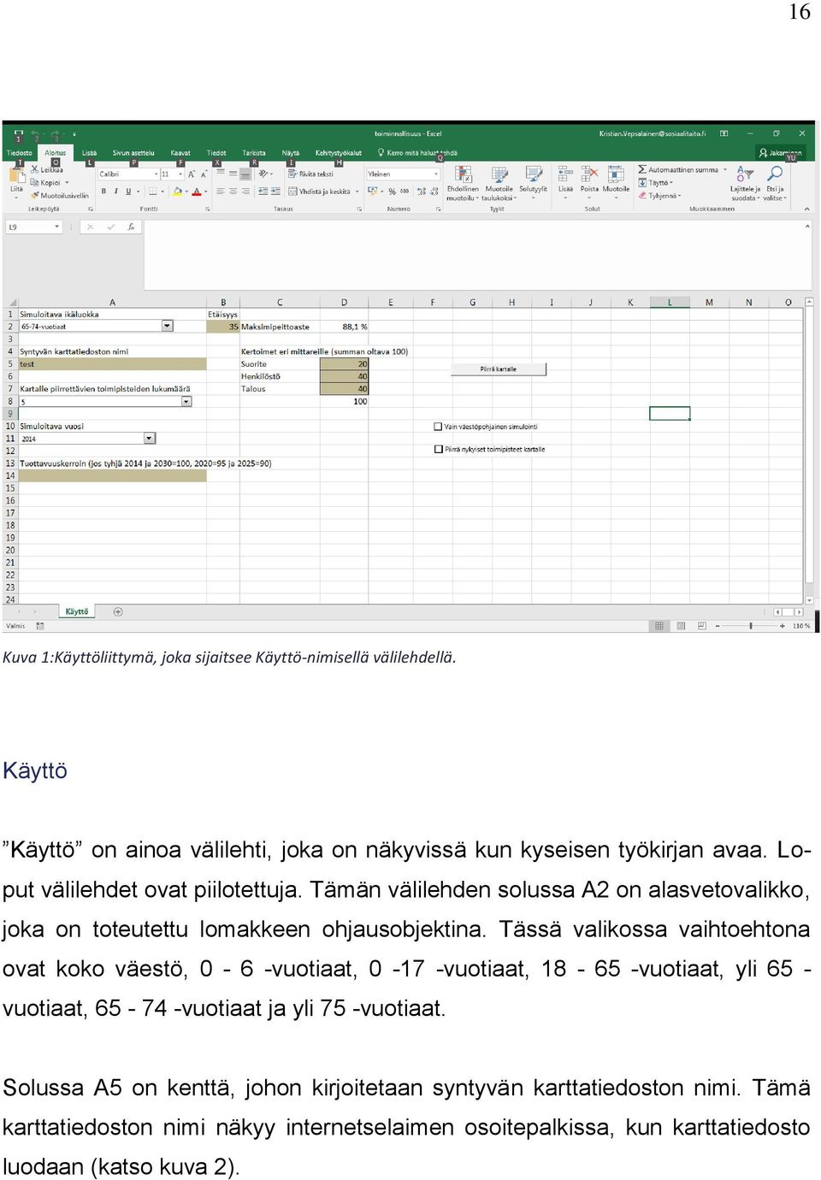Open the Name Box L9 dropdown
The height and width of the screenshot is (1180, 821).
coord(57,227)
